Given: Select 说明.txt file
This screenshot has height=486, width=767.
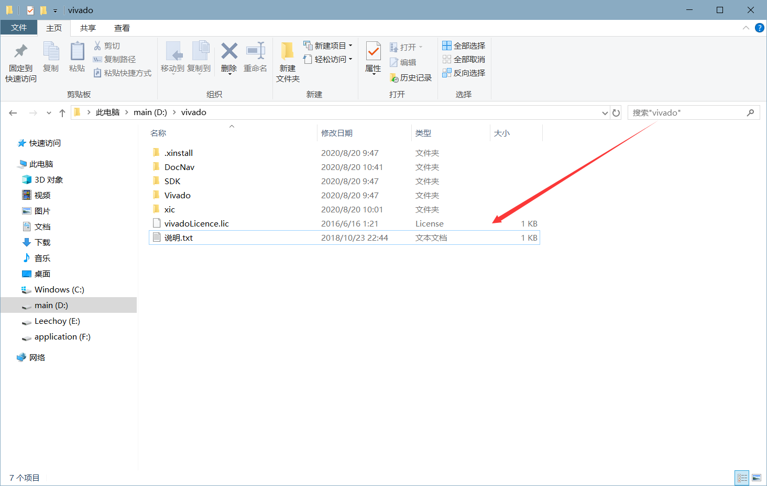Looking at the screenshot, I should (344, 238).
